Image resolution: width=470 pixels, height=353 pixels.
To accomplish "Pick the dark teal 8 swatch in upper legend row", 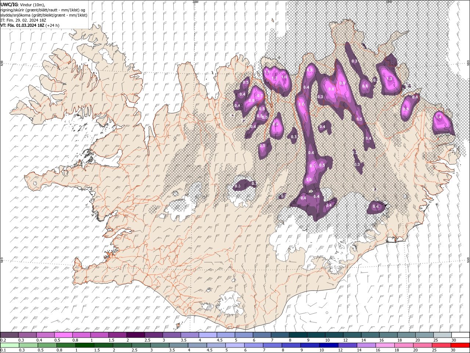I will coord(297,335).
